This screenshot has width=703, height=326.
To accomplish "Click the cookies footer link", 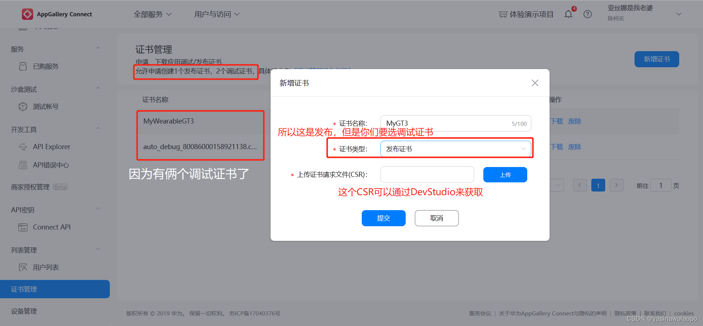I will [684, 314].
